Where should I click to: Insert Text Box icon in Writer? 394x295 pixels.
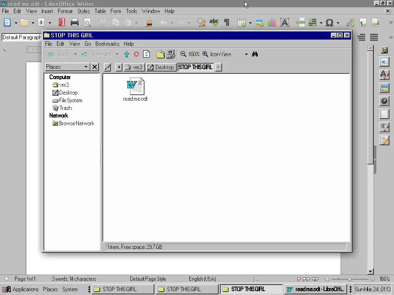pos(285,23)
